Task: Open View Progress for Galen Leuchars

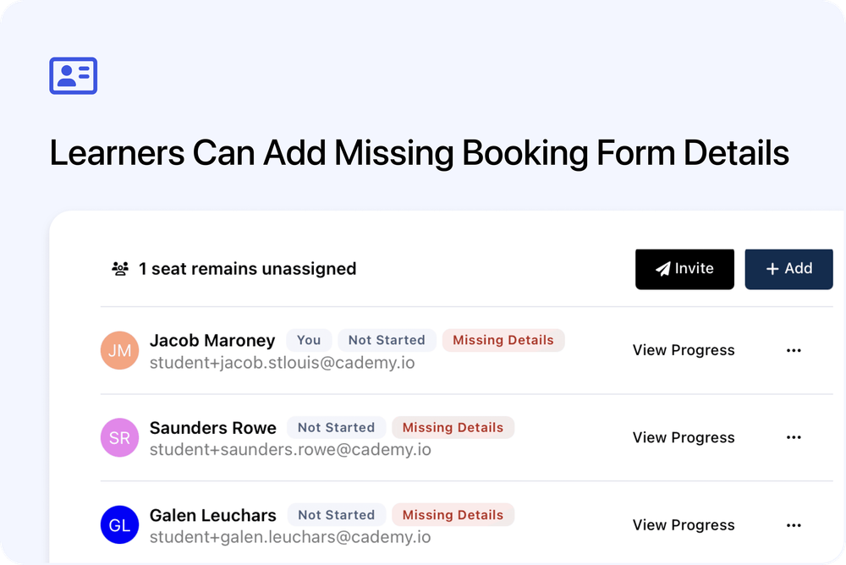Action: [684, 524]
